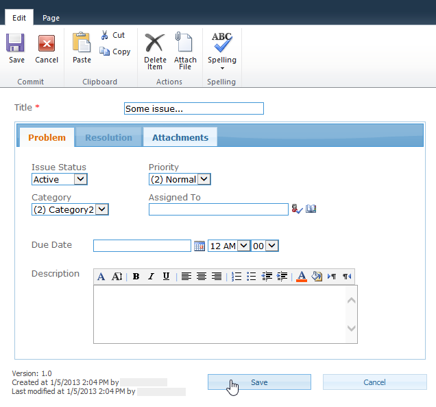Open the Spelling ABC check tool
The image size is (436, 407).
221,43
